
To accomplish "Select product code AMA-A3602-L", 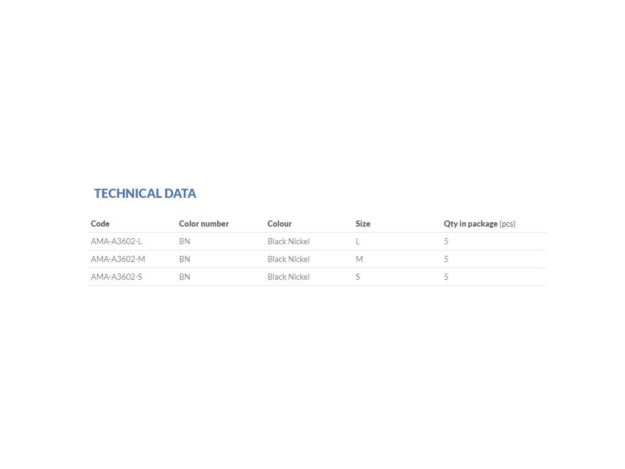I will 117,241.
